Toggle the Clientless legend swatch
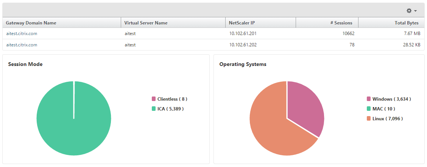The image size is (427, 167). pyautogui.click(x=154, y=99)
